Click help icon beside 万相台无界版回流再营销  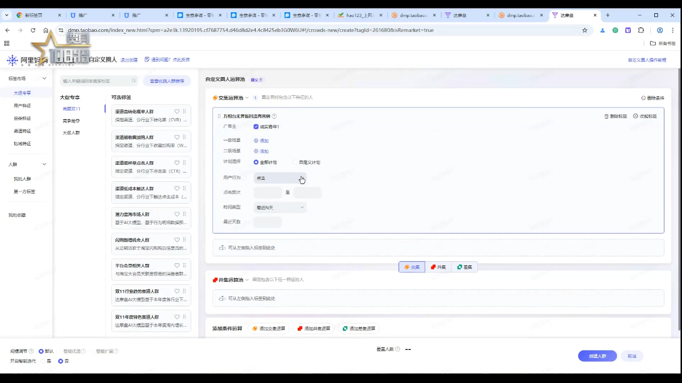(x=274, y=116)
